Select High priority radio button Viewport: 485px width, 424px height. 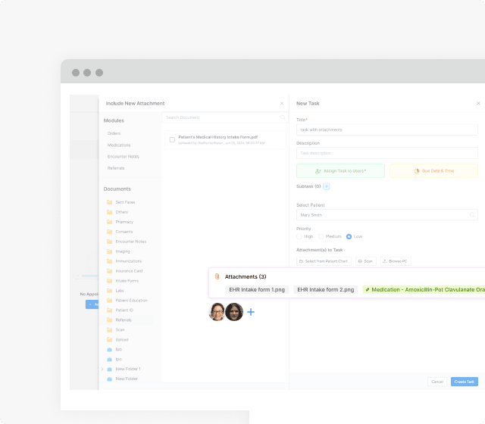[x=299, y=236]
